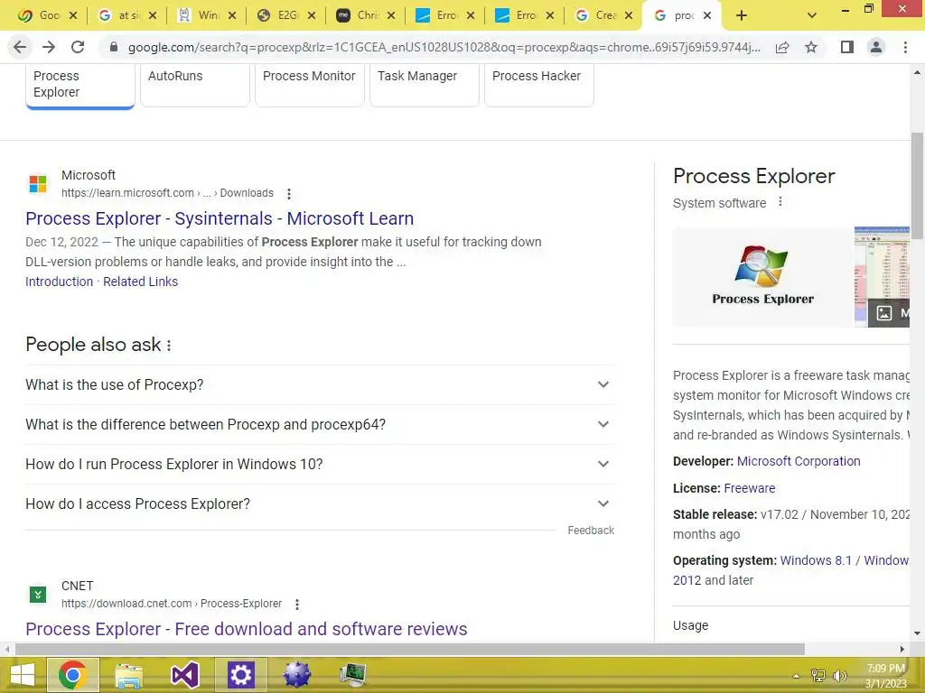Click the horizontal scrollbar thumb

(410, 650)
